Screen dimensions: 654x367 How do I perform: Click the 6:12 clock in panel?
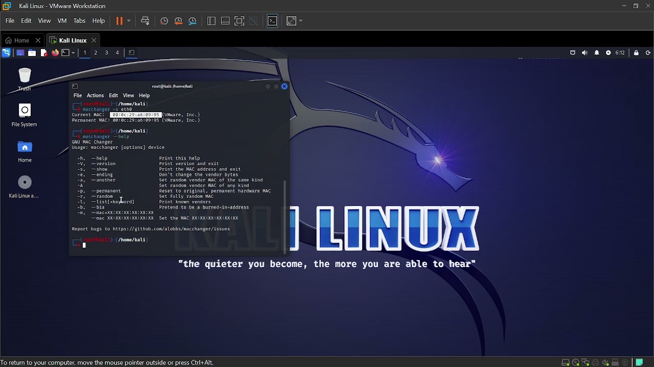(620, 53)
